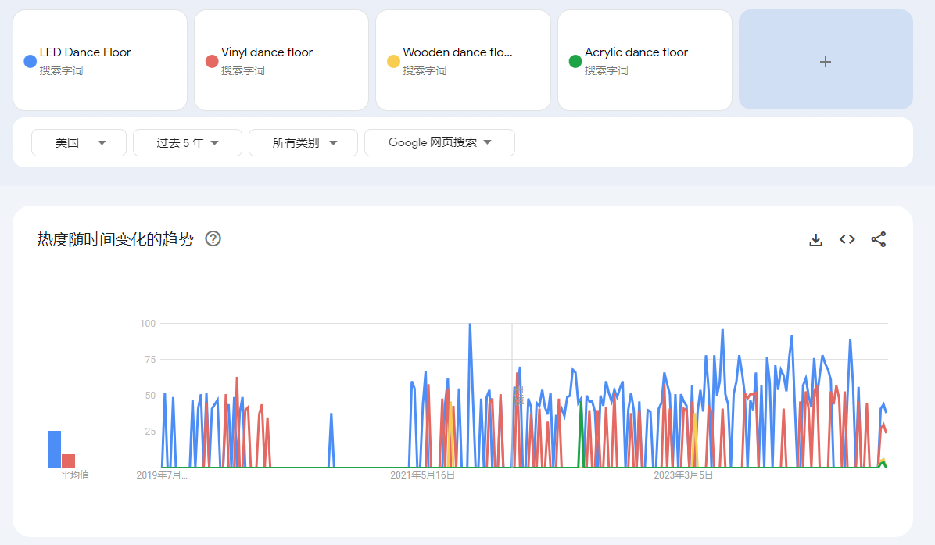Click the blue LED Dance Floor dot

pos(30,61)
